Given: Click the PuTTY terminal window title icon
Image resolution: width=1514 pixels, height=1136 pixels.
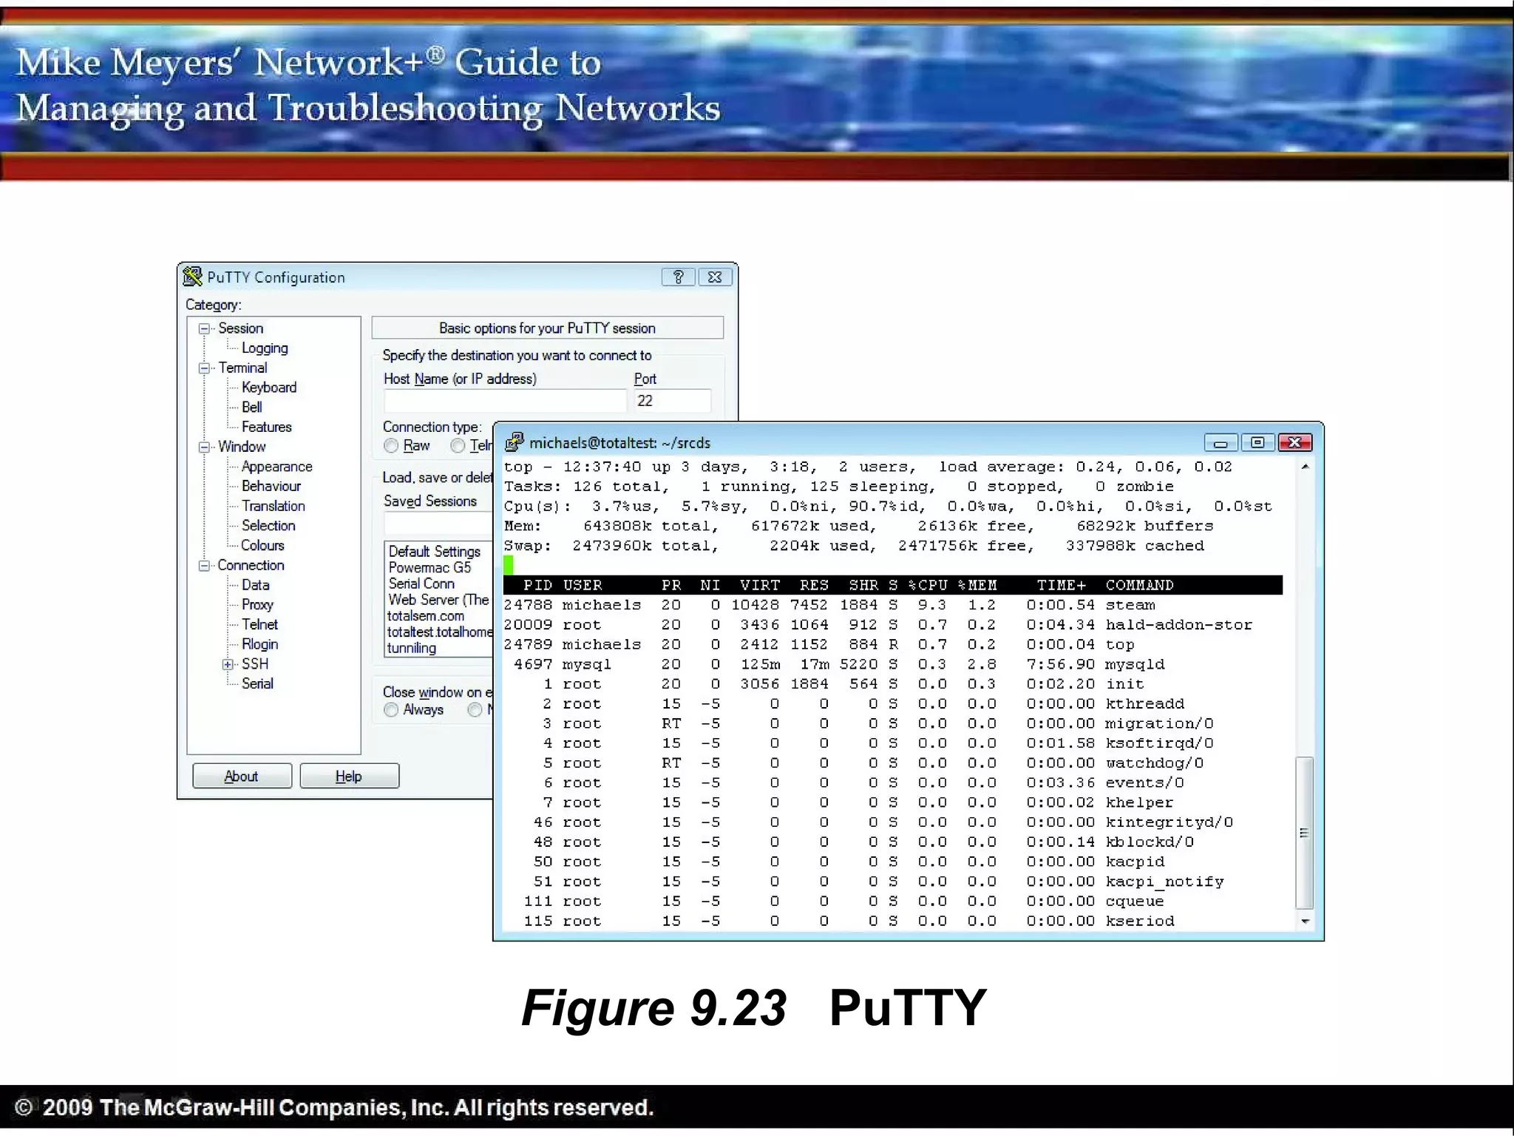Looking at the screenshot, I should 514,442.
